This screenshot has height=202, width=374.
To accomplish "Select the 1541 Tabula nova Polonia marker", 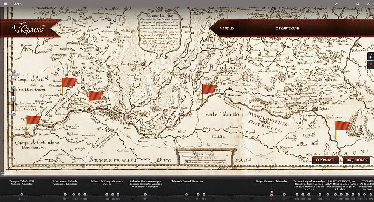I will 65,195.
